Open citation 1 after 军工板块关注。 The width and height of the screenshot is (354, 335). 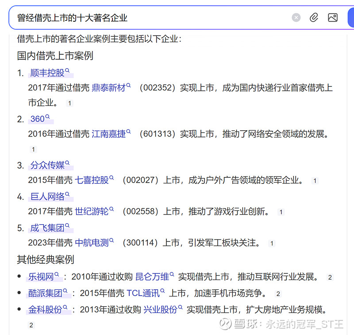[272, 243]
